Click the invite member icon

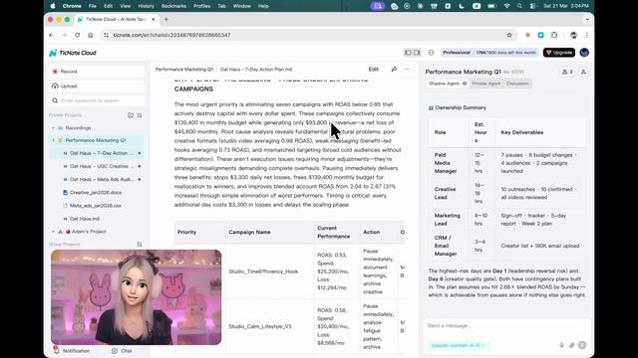tap(583, 72)
